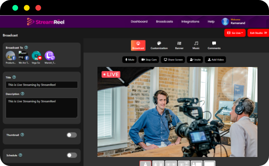
Task: Mute the microphone
Action: pos(129,60)
